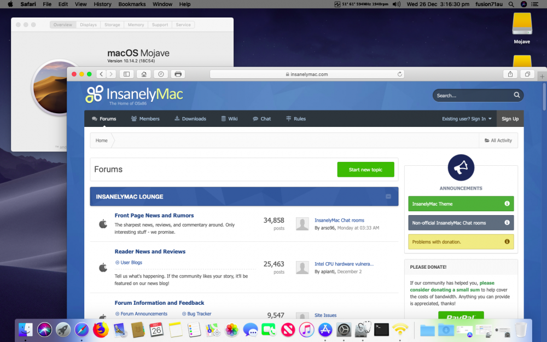Open the History menu
The width and height of the screenshot is (547, 342).
[103, 4]
